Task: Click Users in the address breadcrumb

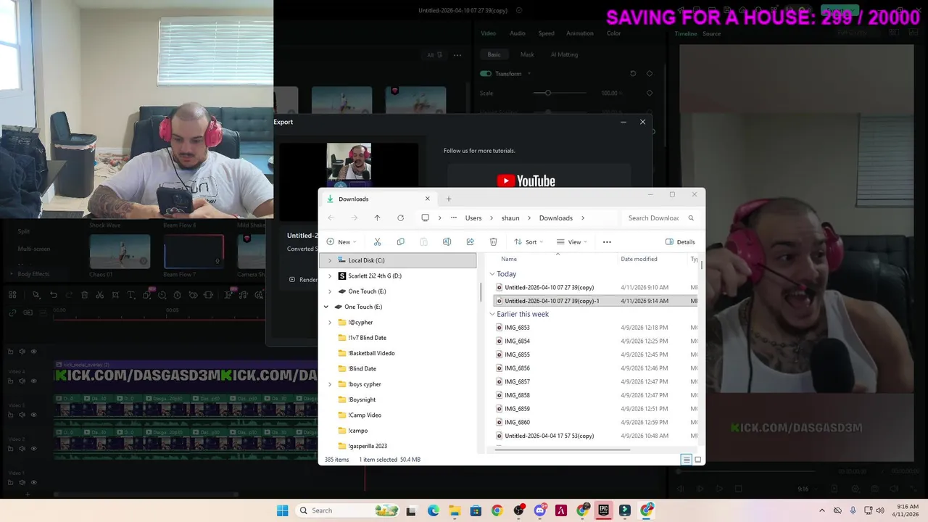Action: click(473, 218)
